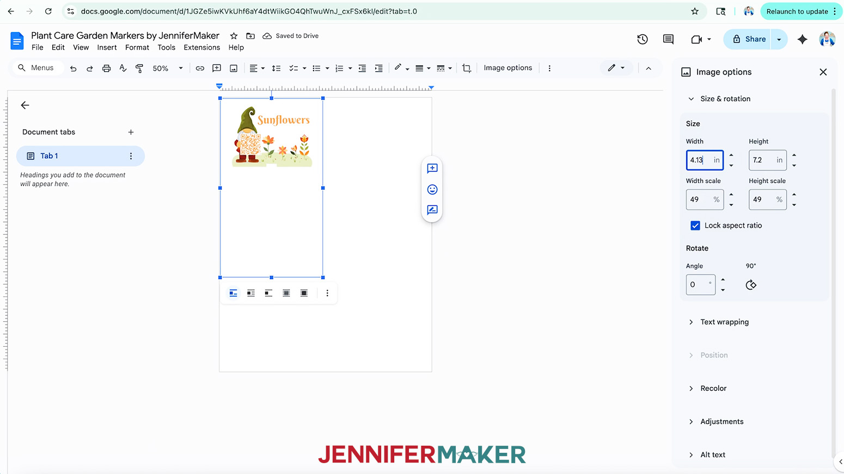Screen dimensions: 844x474
Task: Open line and paragraph spacing
Action: point(276,68)
